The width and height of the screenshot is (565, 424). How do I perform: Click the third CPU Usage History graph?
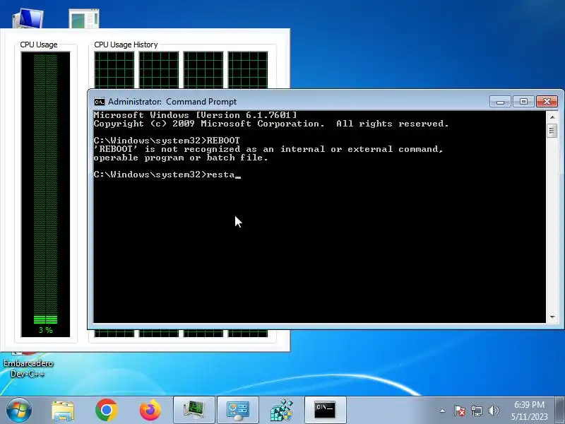tap(203, 70)
